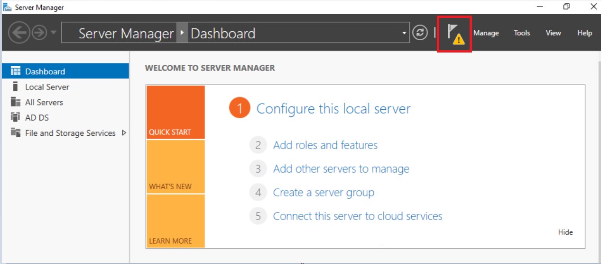Image resolution: width=601 pixels, height=264 pixels.
Task: Click Connect this server to cloud services
Action: 357,216
